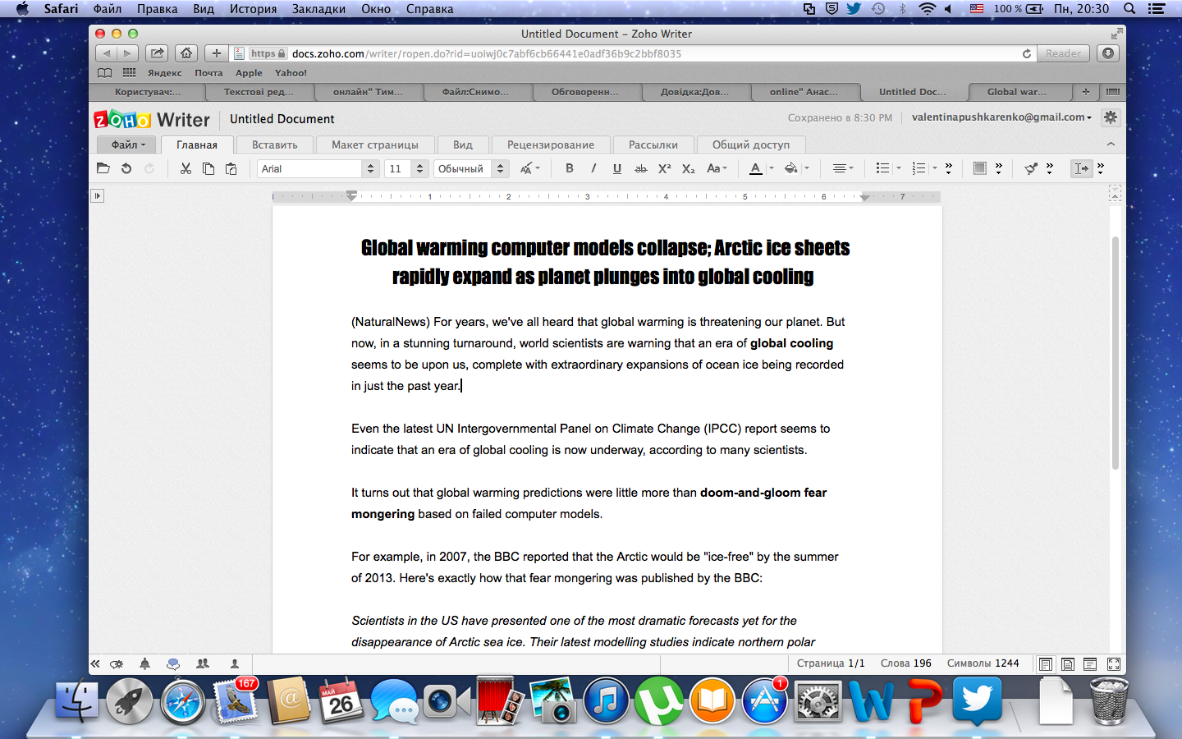Image resolution: width=1182 pixels, height=739 pixels.
Task: Click the bell notifications icon in bottom bar
Action: click(145, 663)
